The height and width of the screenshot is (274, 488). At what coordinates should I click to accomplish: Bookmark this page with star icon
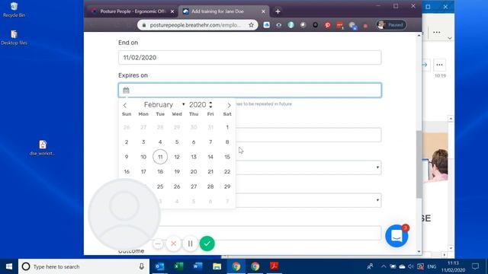coord(251,25)
